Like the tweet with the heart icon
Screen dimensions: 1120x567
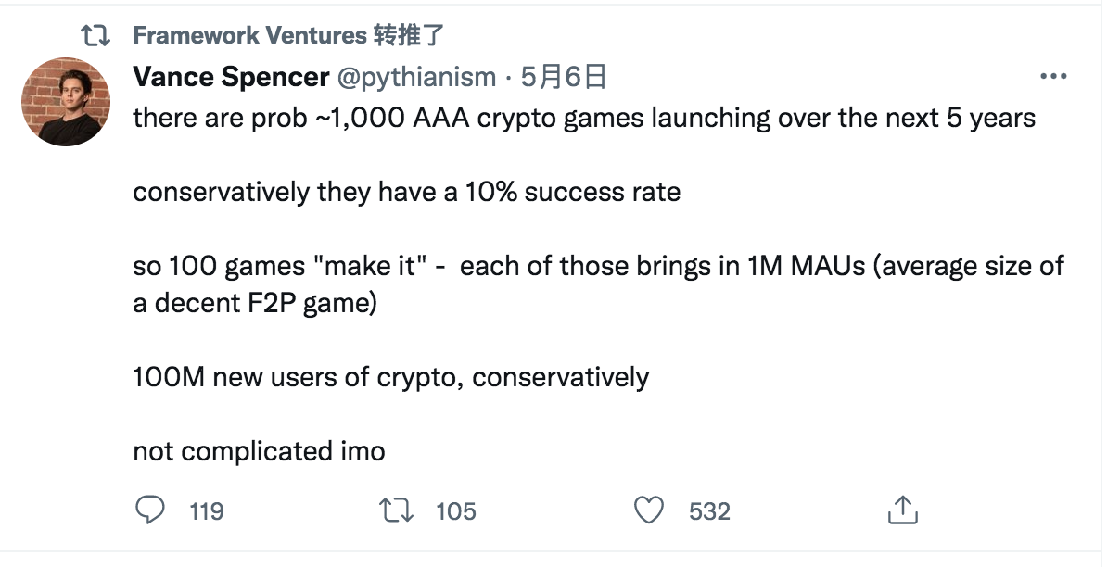[650, 510]
